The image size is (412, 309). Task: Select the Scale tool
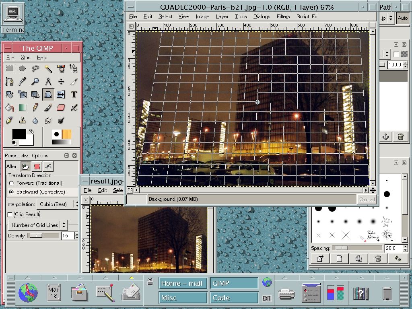click(23, 94)
